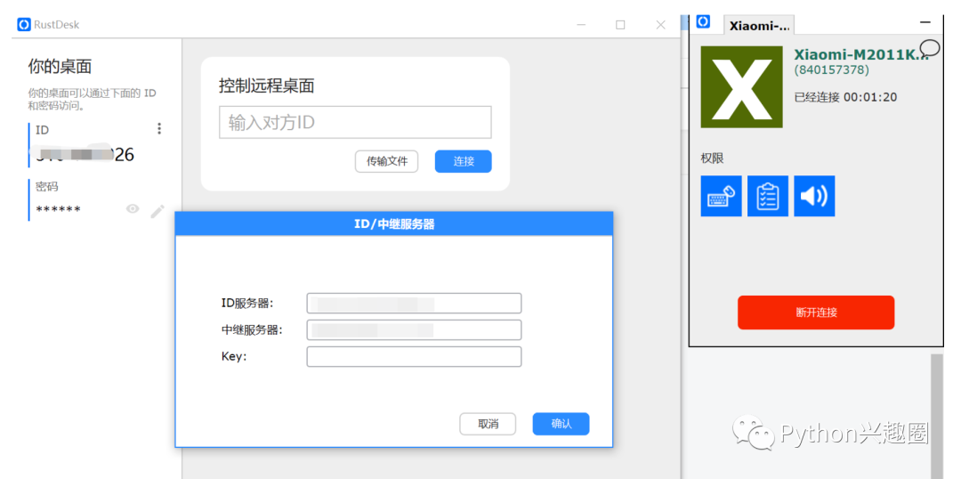Click the 传输文件 button
The width and height of the screenshot is (961, 479).
[387, 161]
